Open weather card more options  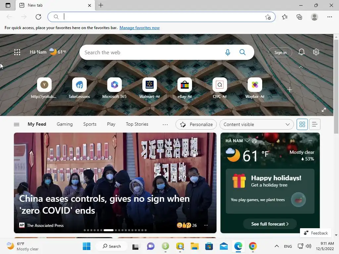click(311, 141)
